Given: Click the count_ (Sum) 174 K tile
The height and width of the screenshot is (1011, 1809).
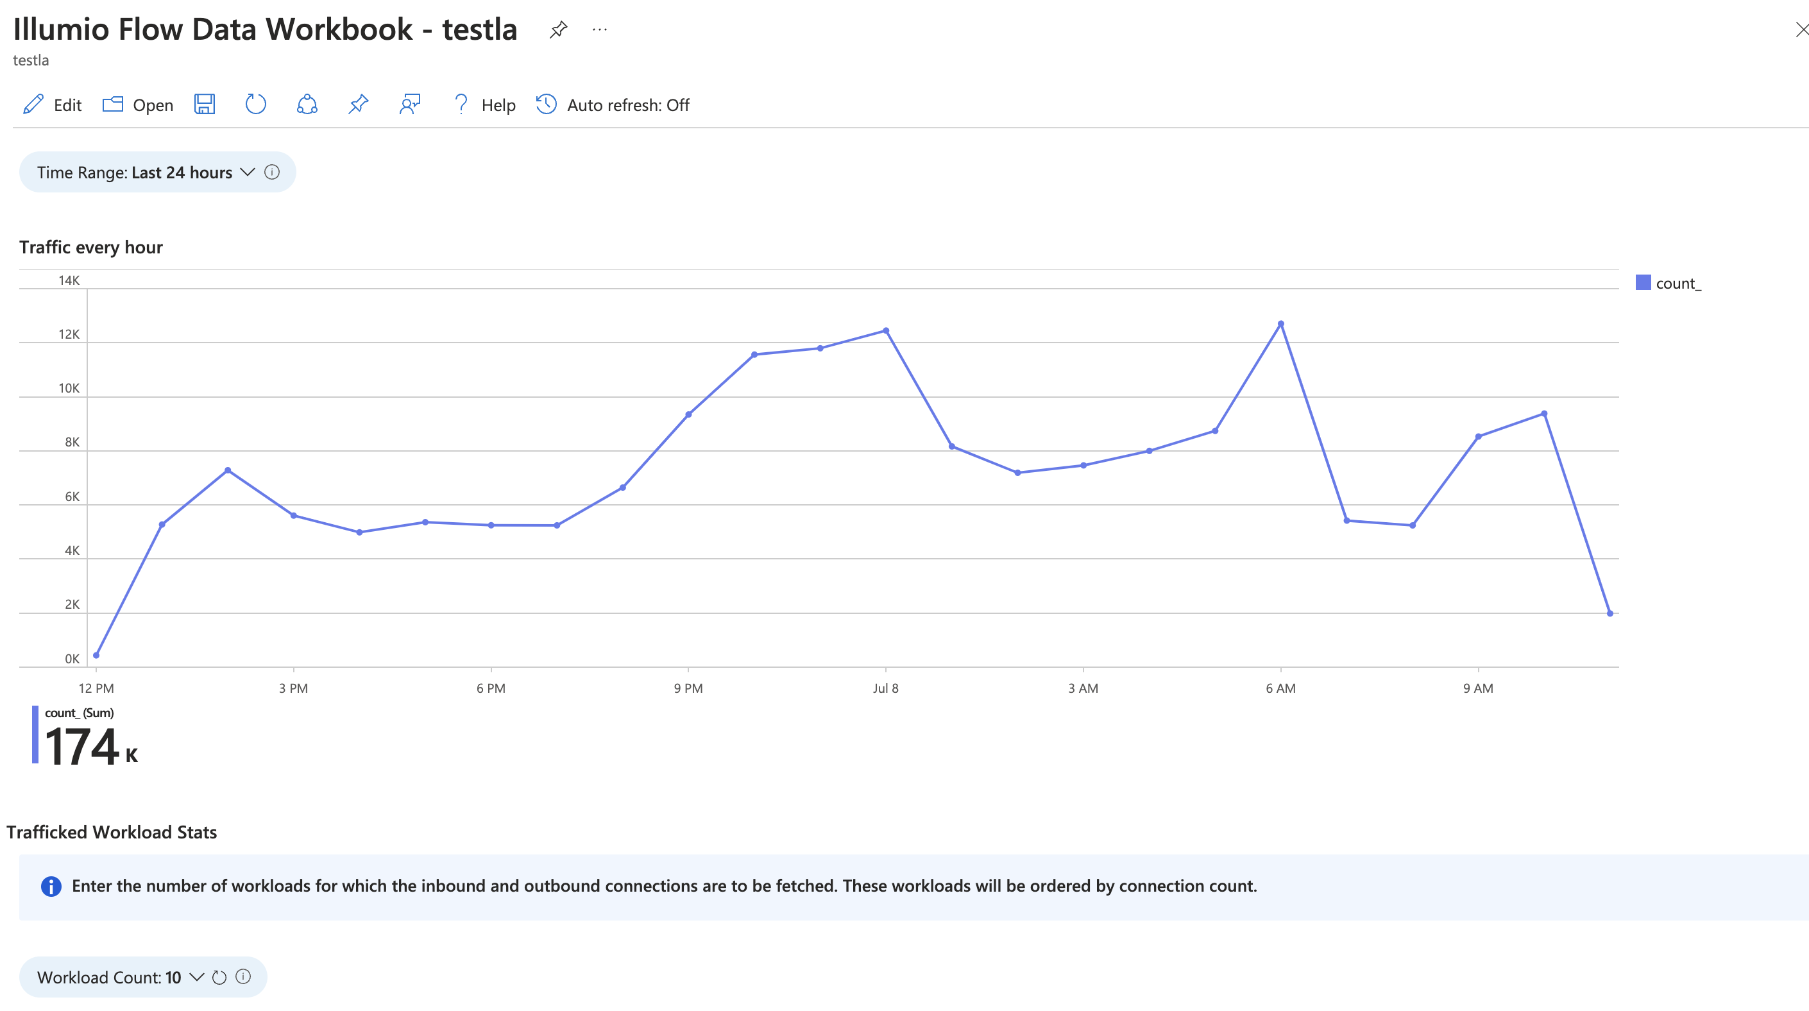Looking at the screenshot, I should tap(86, 735).
